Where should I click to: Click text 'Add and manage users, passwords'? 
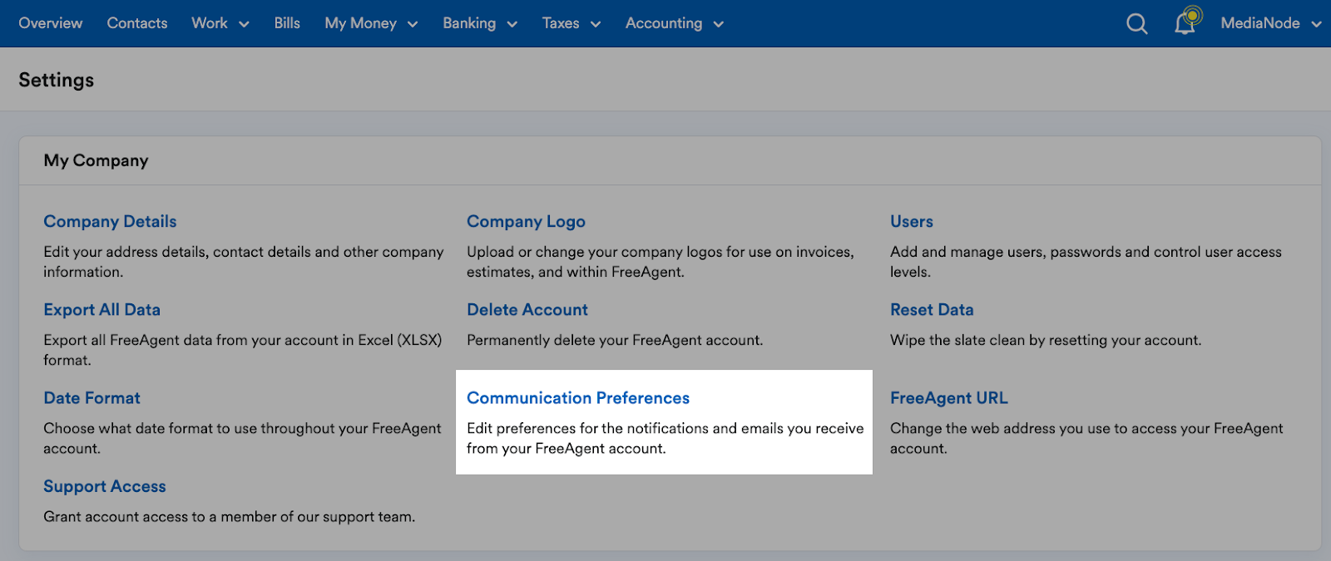coord(1006,252)
